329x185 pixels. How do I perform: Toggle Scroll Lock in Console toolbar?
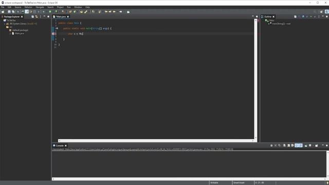coord(289,145)
